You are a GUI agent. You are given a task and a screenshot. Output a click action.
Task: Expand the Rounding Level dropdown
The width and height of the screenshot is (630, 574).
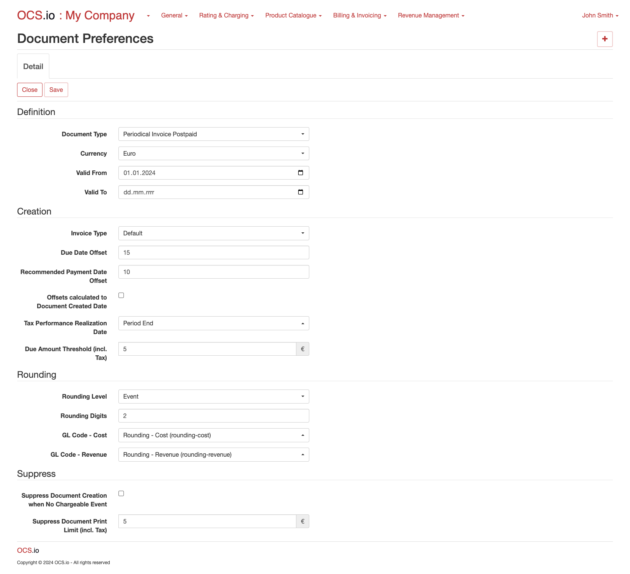click(214, 396)
